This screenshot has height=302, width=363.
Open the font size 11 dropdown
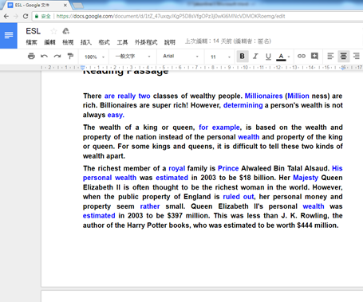[220, 57]
